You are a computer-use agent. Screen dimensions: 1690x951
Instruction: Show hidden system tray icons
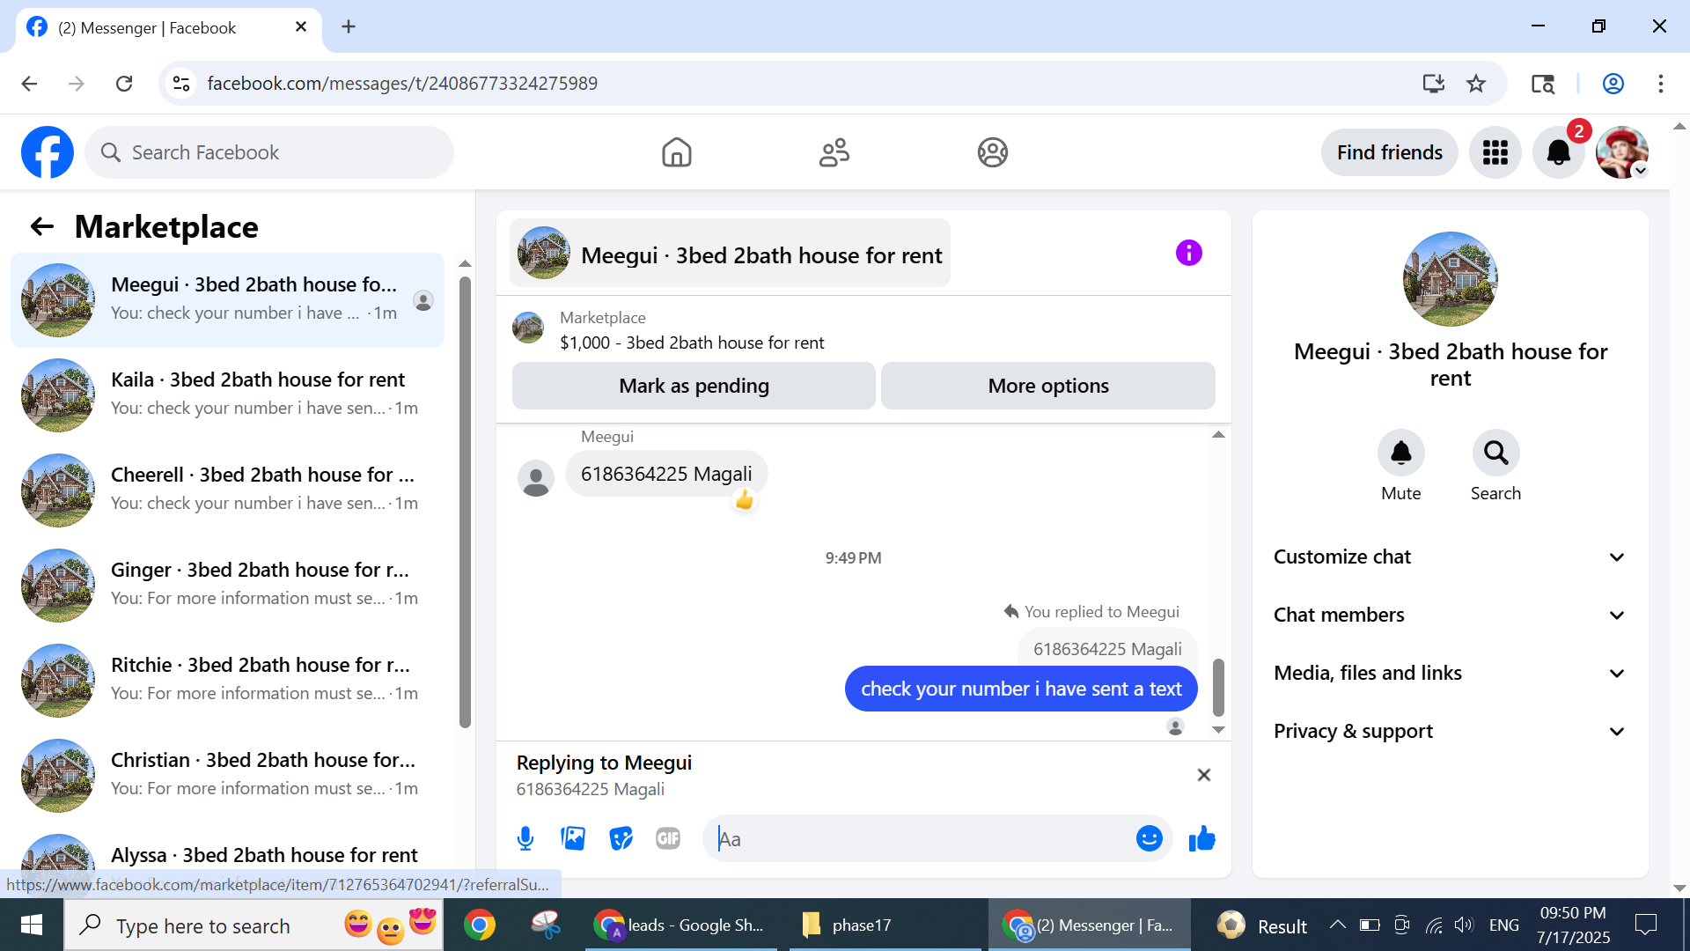tap(1337, 925)
